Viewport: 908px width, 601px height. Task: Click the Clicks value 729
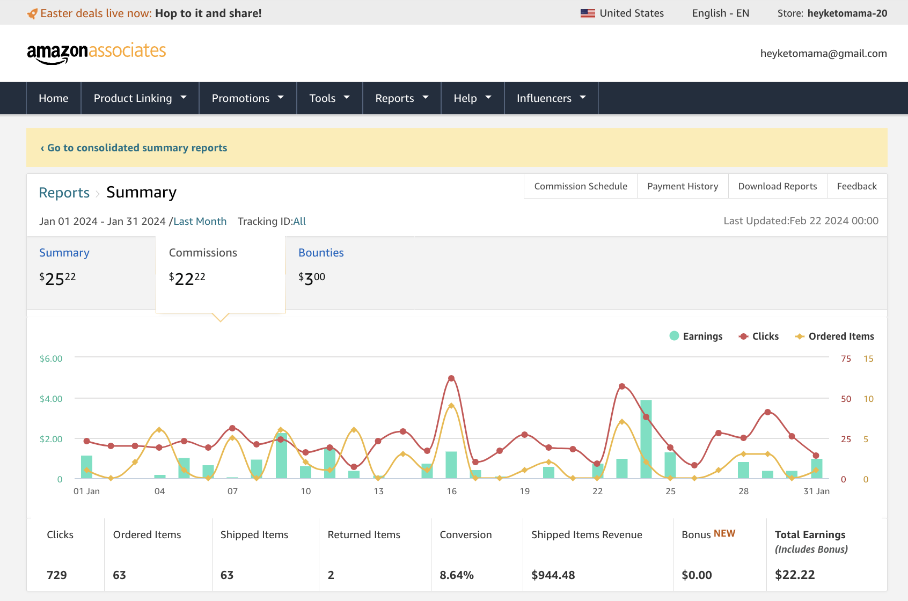point(57,575)
